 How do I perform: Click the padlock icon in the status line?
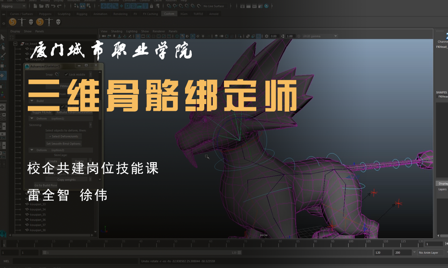click(x=151, y=6)
